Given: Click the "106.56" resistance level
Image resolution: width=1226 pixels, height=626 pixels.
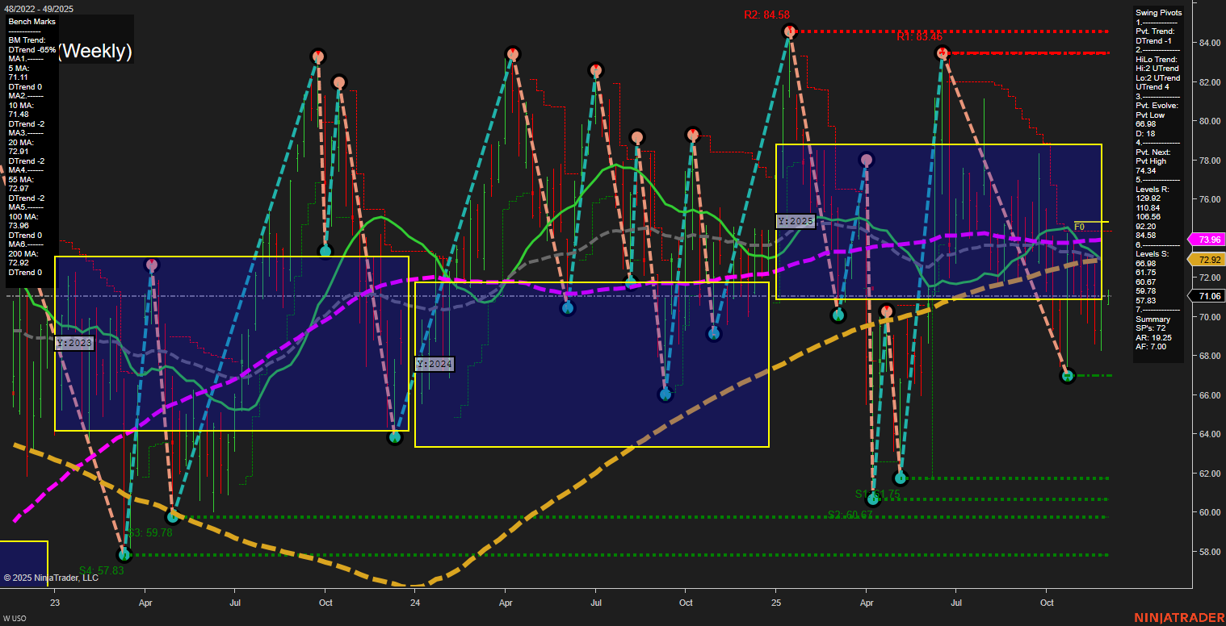Looking at the screenshot, I should [1148, 217].
